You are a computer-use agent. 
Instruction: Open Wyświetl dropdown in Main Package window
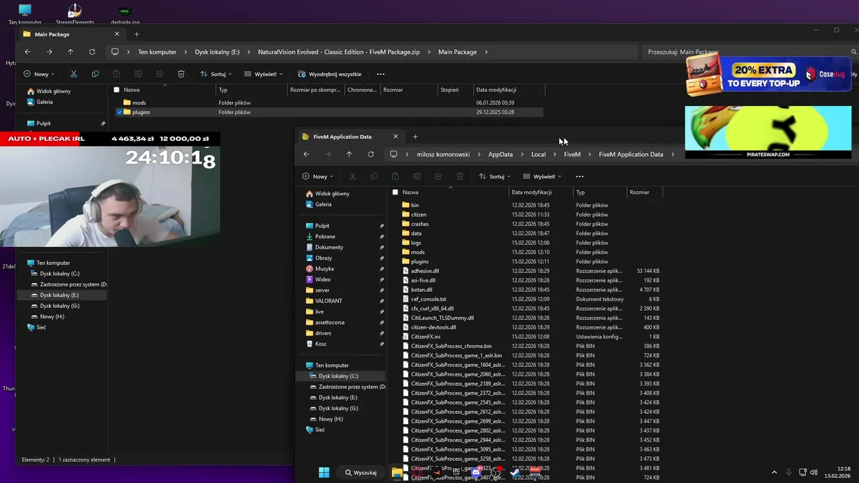[x=264, y=74]
